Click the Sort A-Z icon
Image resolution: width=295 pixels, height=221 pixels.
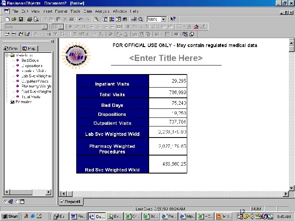(62, 34)
